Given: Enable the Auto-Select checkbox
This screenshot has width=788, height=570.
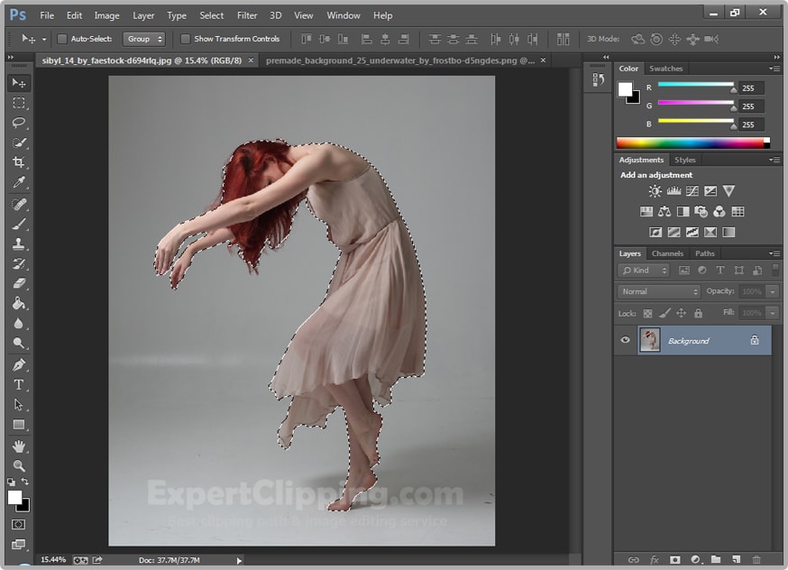Looking at the screenshot, I should click(x=61, y=39).
